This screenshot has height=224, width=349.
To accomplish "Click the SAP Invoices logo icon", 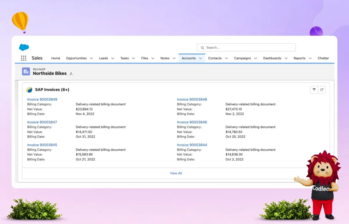I will (x=29, y=90).
